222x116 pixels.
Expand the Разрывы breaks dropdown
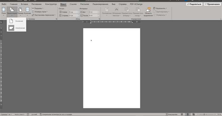click(38, 8)
